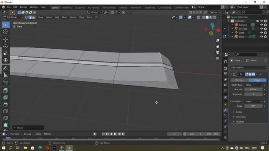Open Windows Start menu
This screenshot has width=269, height=151.
[x=3, y=148]
